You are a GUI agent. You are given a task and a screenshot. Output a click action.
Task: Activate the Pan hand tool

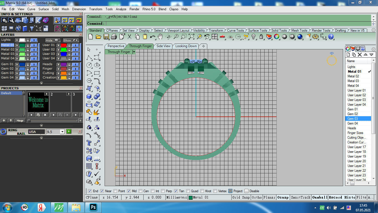(160, 37)
